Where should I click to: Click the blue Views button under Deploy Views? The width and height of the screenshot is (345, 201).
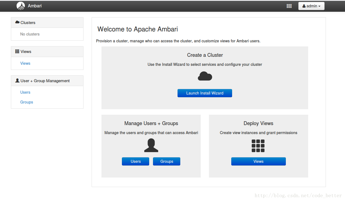(259, 161)
